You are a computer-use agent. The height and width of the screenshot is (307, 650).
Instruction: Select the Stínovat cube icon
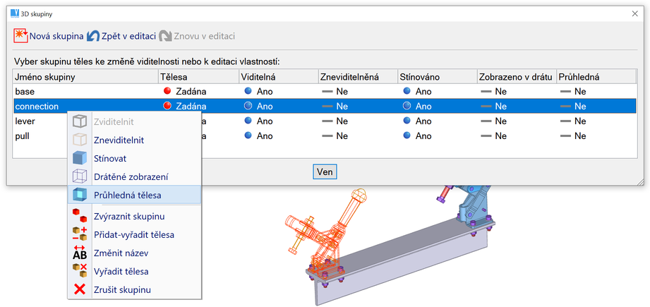tap(80, 158)
